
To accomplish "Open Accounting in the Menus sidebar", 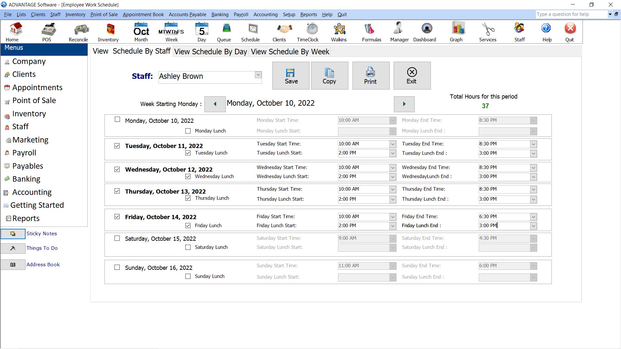I will click(x=32, y=192).
